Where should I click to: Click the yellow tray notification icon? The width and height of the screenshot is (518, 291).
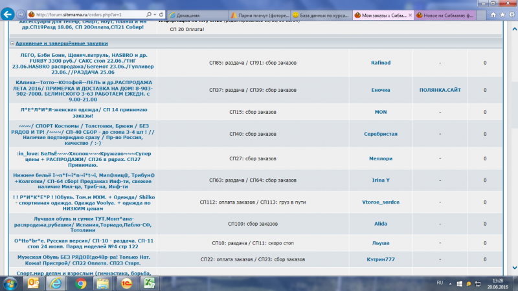468,284
